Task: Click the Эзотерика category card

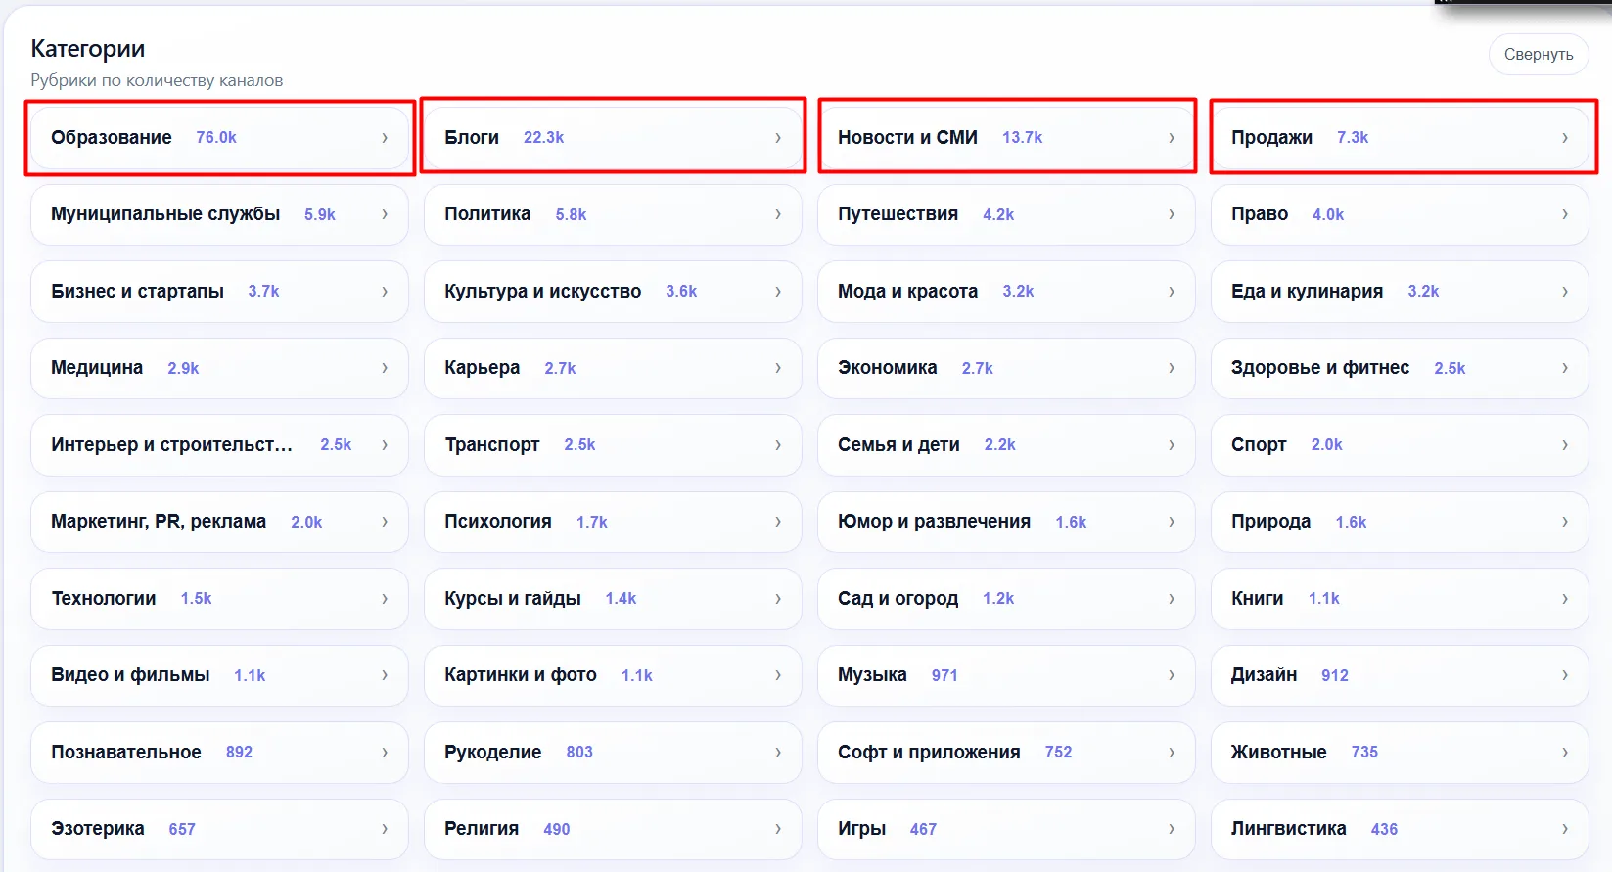Action: (x=219, y=829)
